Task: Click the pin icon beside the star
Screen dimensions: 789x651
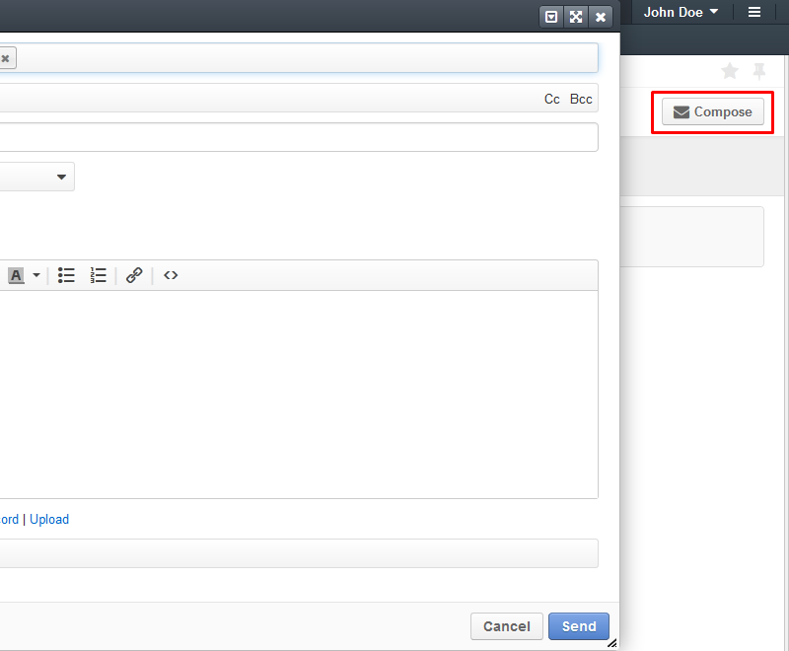Action: (x=758, y=71)
